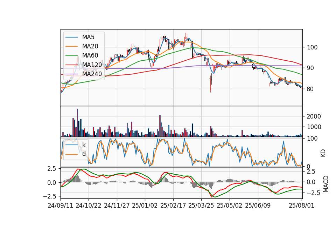Click the left MACD axis value −2.5
Viewport: 336px width, 242px height.
click(x=50, y=196)
